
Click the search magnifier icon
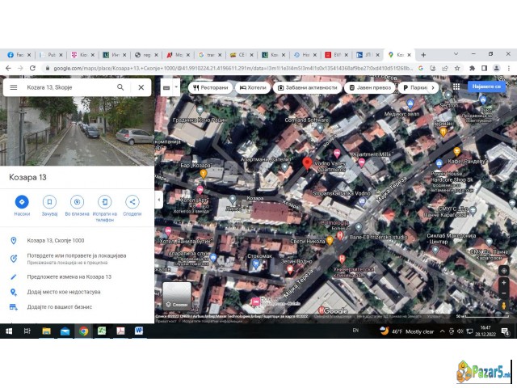coord(120,87)
